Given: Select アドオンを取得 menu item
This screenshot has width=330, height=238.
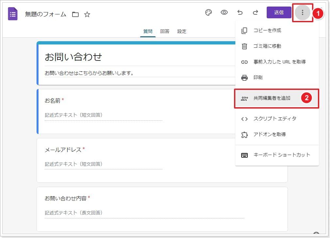Looking at the screenshot, I should tap(277, 134).
